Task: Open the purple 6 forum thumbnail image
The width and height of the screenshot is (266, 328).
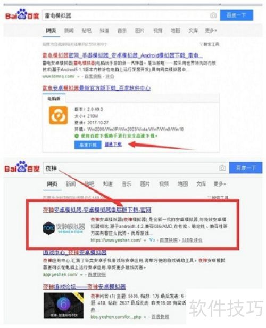Action: tap(64, 306)
